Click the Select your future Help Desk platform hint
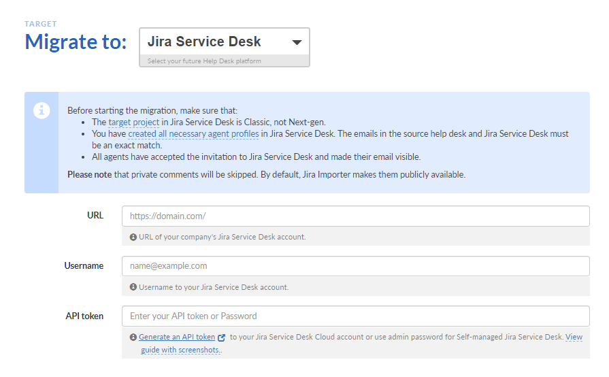The height and width of the screenshot is (377, 609). [204, 61]
